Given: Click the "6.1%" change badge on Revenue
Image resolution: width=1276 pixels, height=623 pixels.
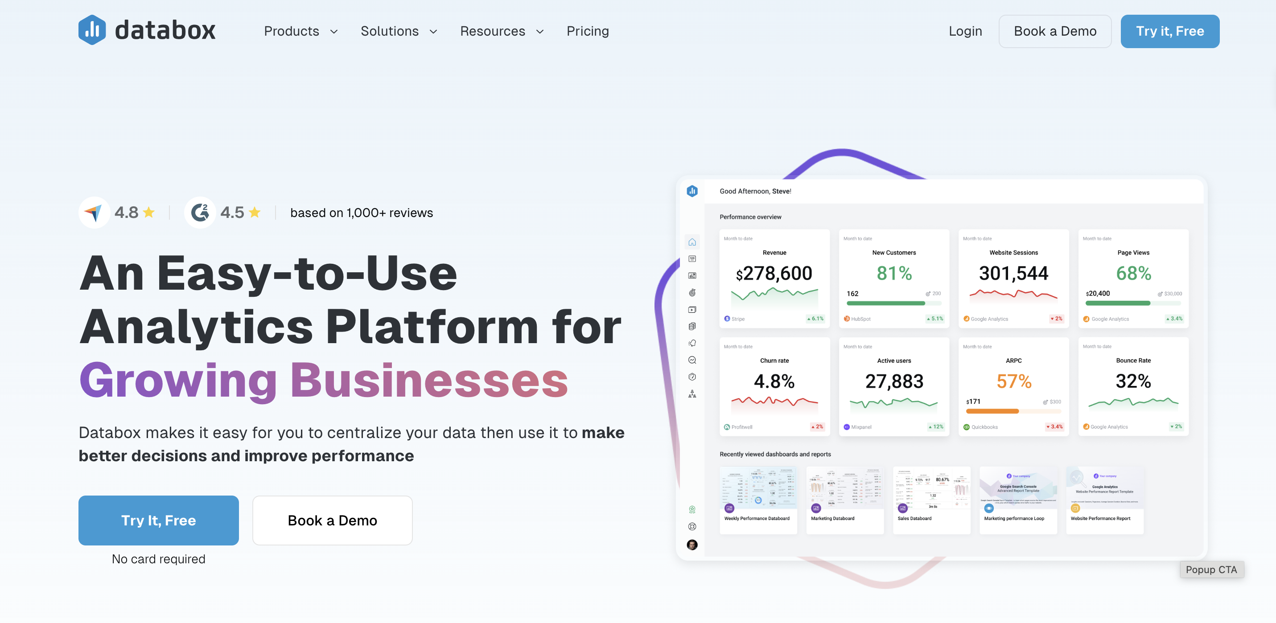Looking at the screenshot, I should pos(815,319).
